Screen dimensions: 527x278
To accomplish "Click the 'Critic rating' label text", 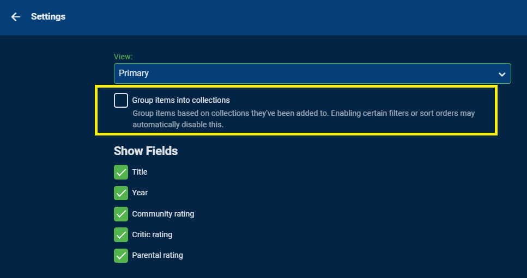I will coord(152,234).
